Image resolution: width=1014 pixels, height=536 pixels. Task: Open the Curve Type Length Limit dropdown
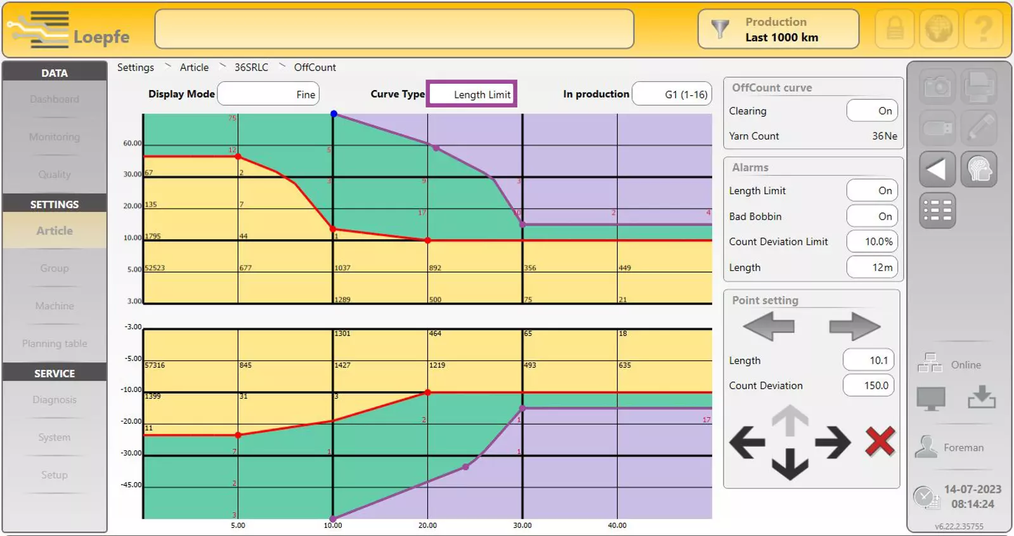click(472, 95)
